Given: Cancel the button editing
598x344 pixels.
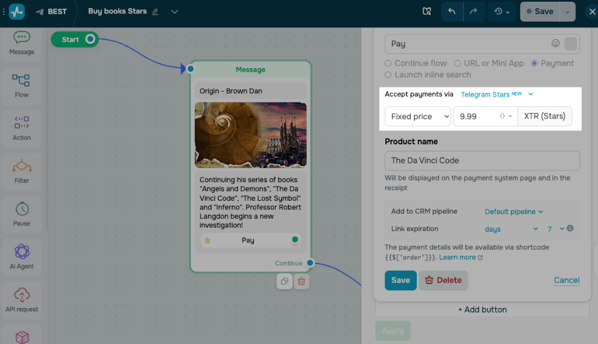Looking at the screenshot, I should (567, 281).
